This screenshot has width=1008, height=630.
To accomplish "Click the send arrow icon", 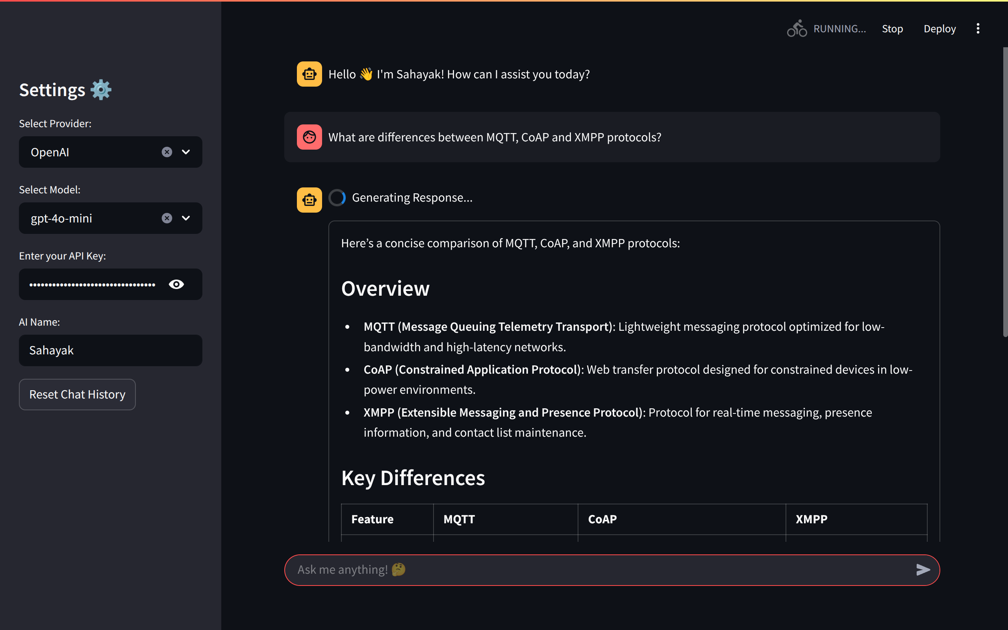I will (x=923, y=570).
